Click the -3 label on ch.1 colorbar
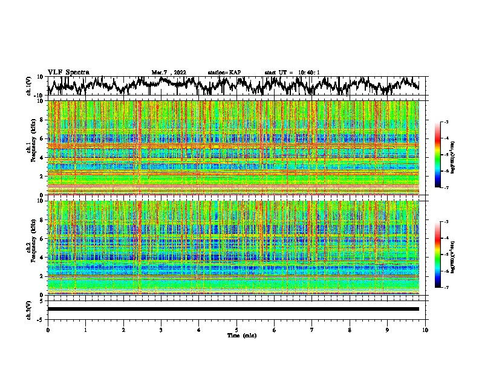This screenshot has width=479, height=370. (x=446, y=122)
